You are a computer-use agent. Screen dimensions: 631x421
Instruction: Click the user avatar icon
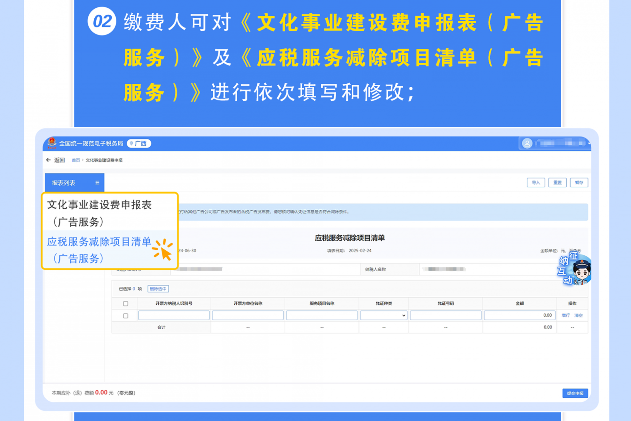pos(527,143)
